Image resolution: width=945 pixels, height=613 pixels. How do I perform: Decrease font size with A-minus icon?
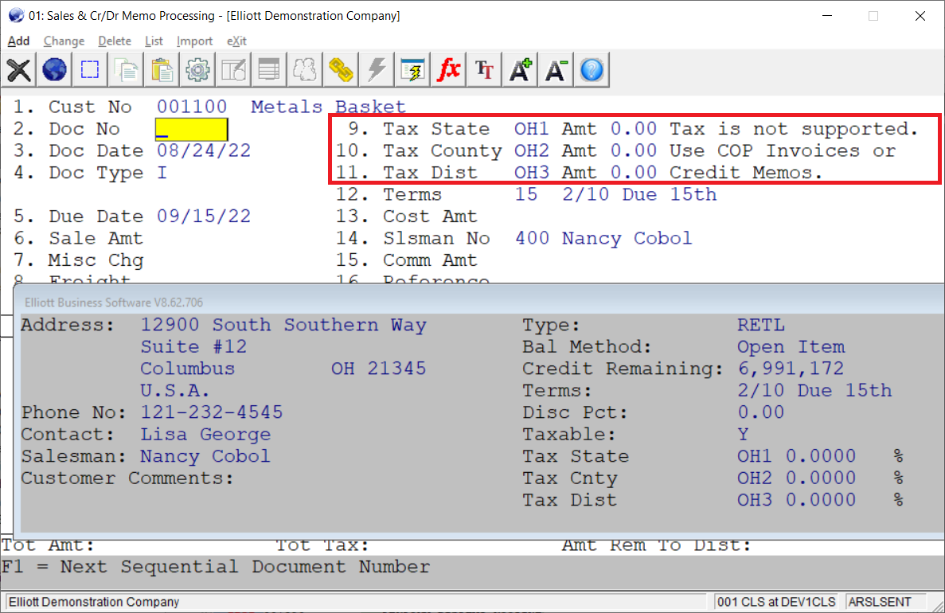pos(555,70)
